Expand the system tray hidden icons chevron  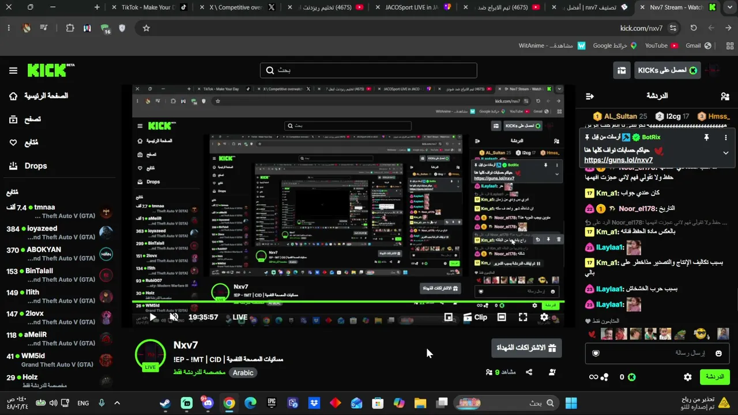(x=117, y=403)
